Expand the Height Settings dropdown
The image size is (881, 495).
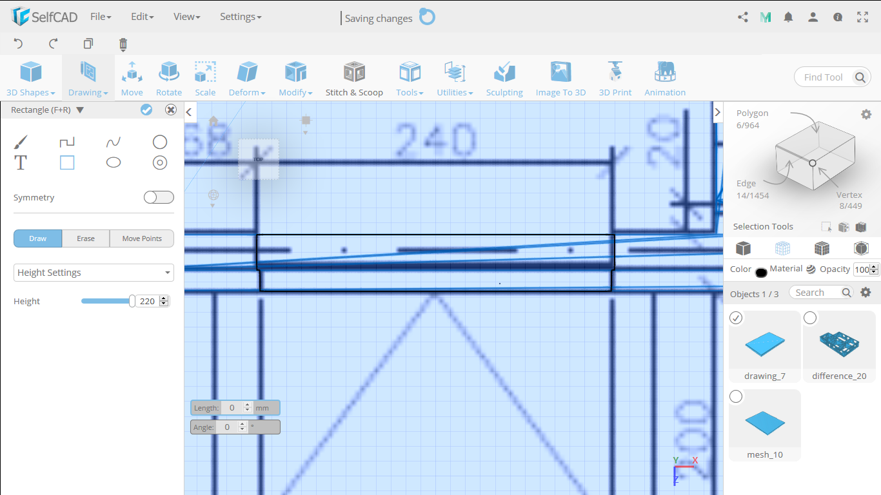coord(94,273)
